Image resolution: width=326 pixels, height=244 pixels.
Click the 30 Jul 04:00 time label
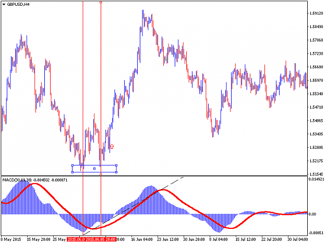[x=297, y=239]
